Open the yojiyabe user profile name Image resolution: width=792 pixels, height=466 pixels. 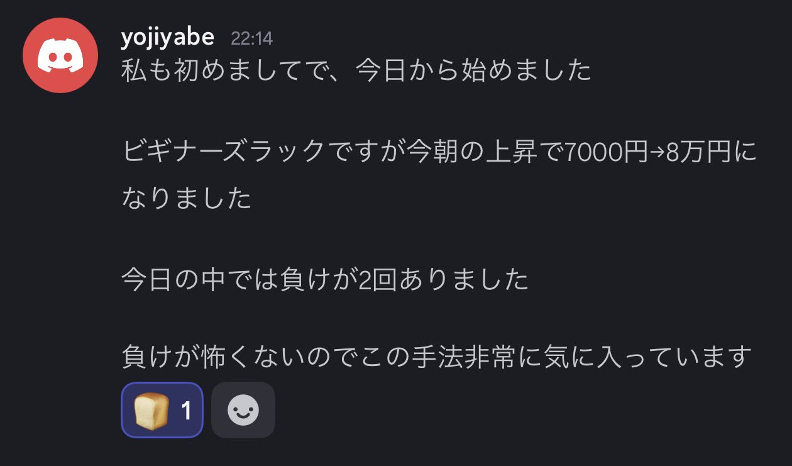[x=167, y=38]
